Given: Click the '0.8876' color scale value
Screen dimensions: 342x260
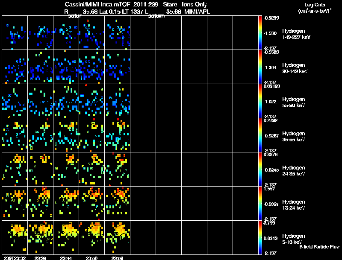Looking at the screenshot, I should [271, 155].
